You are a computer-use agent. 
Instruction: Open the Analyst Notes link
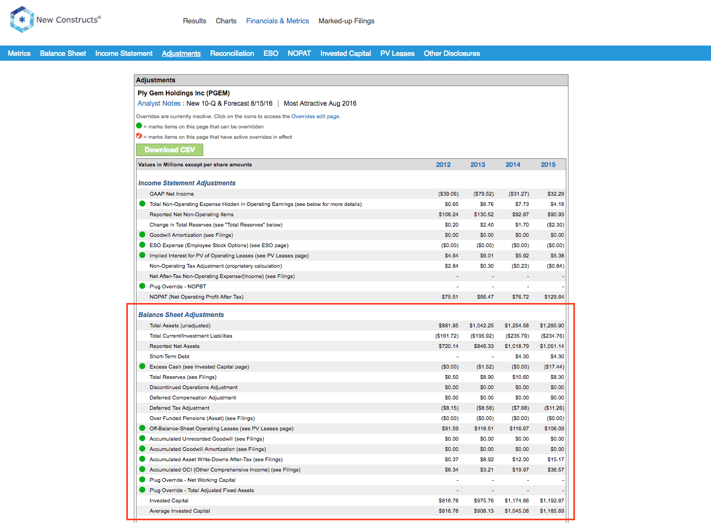coord(159,104)
